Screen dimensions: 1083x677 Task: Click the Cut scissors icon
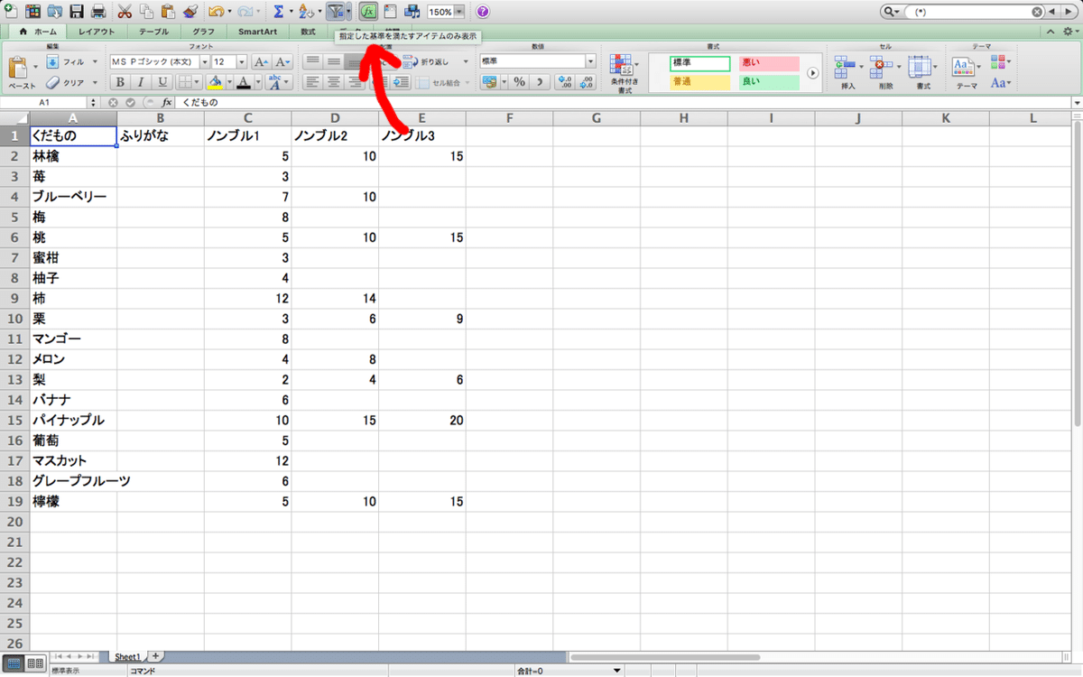(x=125, y=12)
